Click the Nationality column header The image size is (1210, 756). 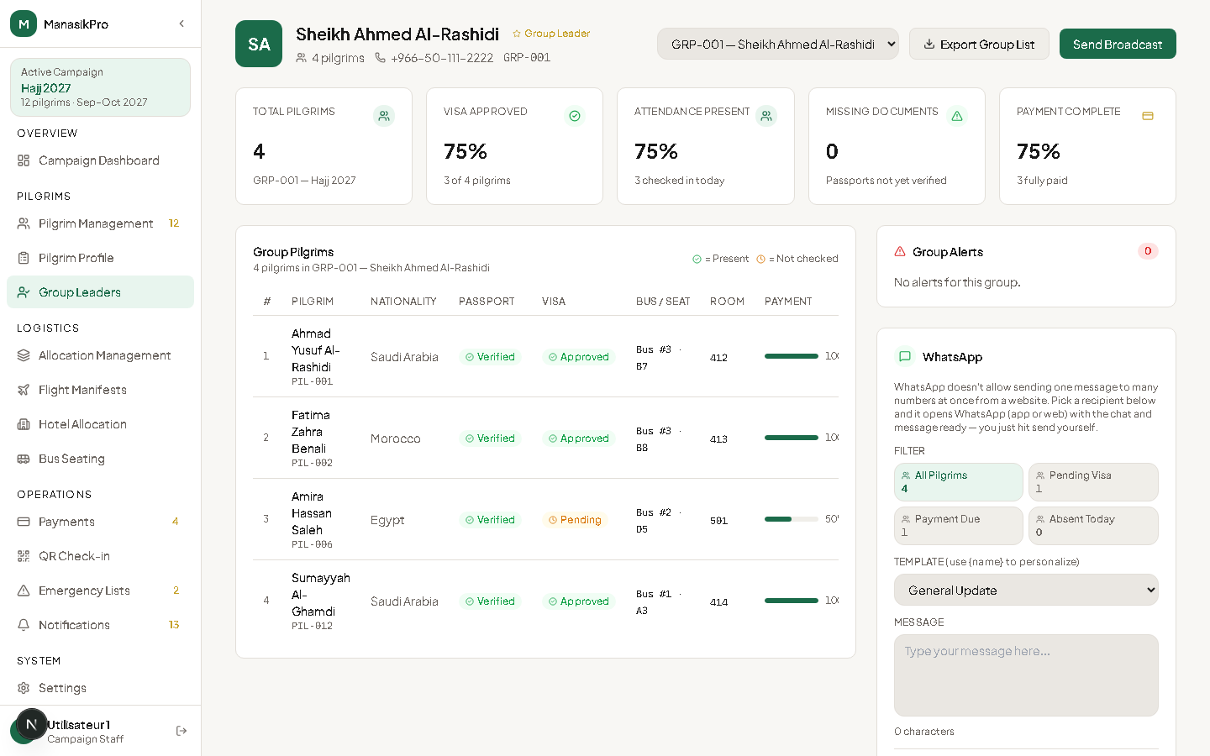403,302
